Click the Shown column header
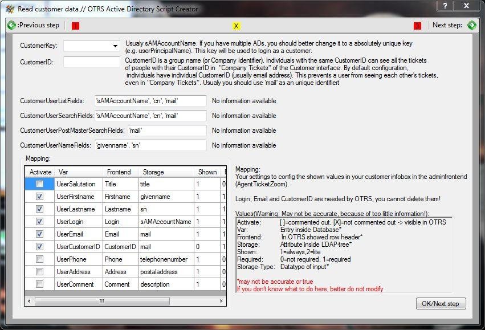The width and height of the screenshot is (485, 330). [207, 172]
